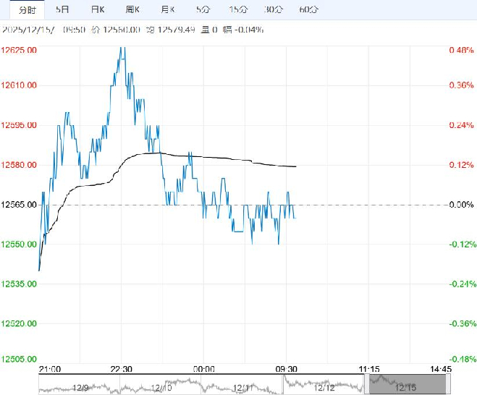477x395 pixels.
Task: Click the 0.48% percentage axis label
Action: tap(460, 50)
